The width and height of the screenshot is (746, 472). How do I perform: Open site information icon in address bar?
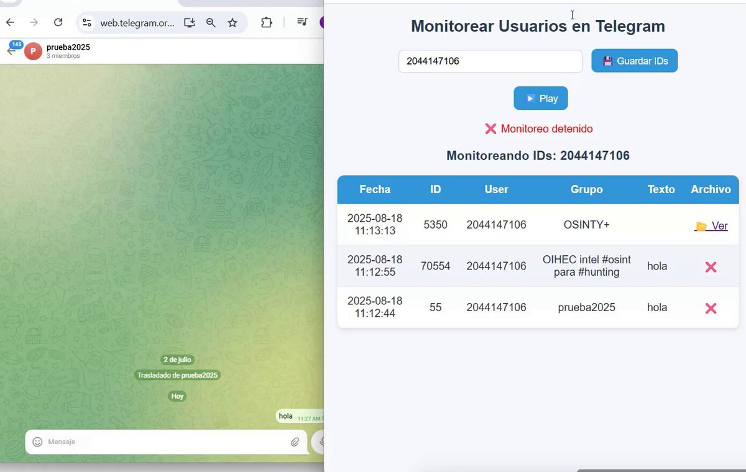pos(87,22)
